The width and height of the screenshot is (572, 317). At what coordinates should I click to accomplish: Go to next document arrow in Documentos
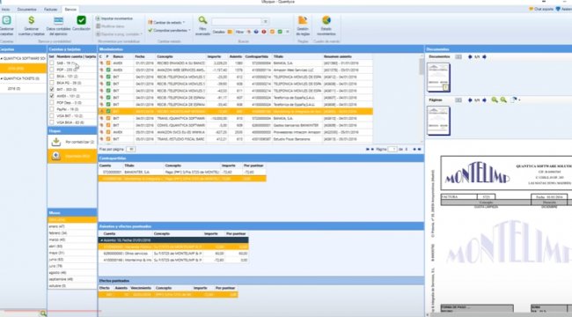485,57
